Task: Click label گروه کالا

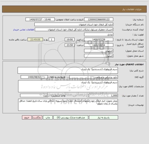Action: [x=139, y=77]
